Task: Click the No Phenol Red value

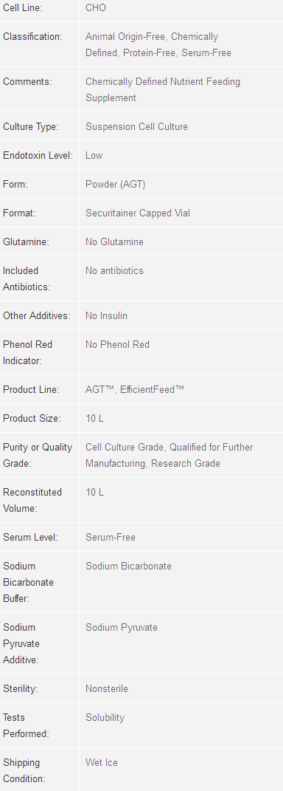Action: [117, 345]
